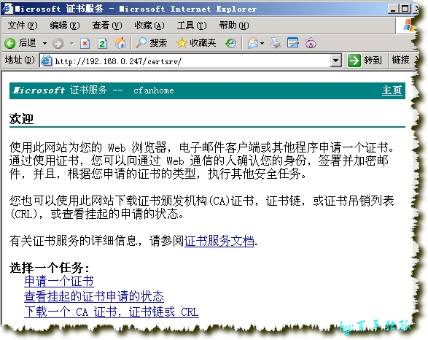Open the Favorites star button
The width and height of the screenshot is (428, 340).
point(196,43)
